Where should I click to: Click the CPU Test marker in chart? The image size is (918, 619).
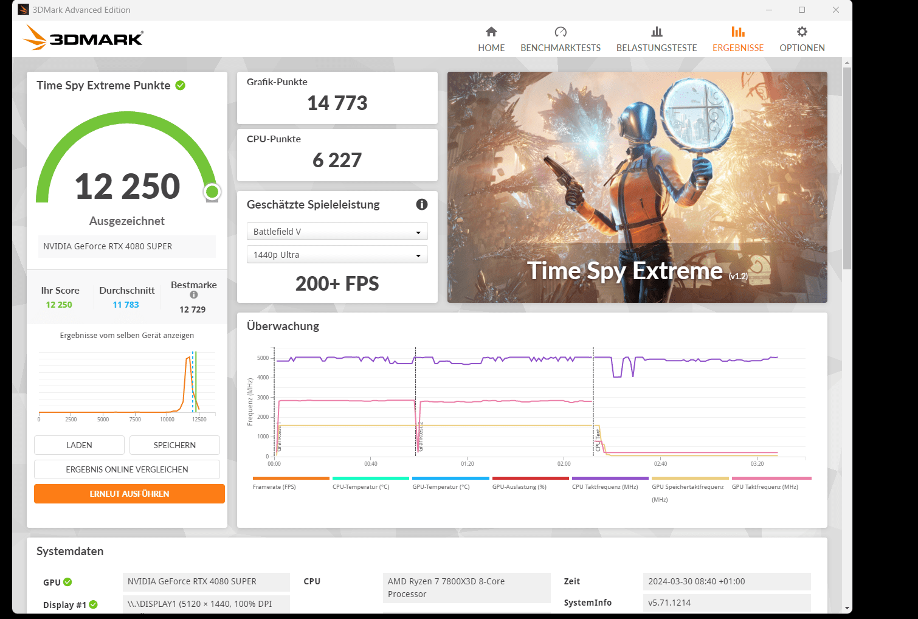point(598,440)
